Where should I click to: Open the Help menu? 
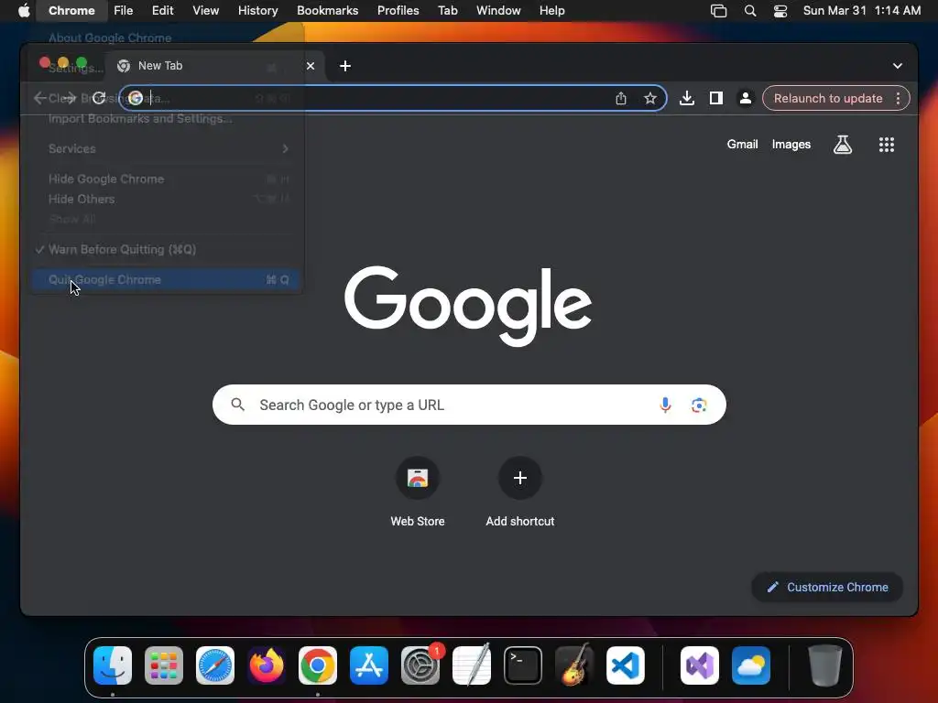coord(551,11)
